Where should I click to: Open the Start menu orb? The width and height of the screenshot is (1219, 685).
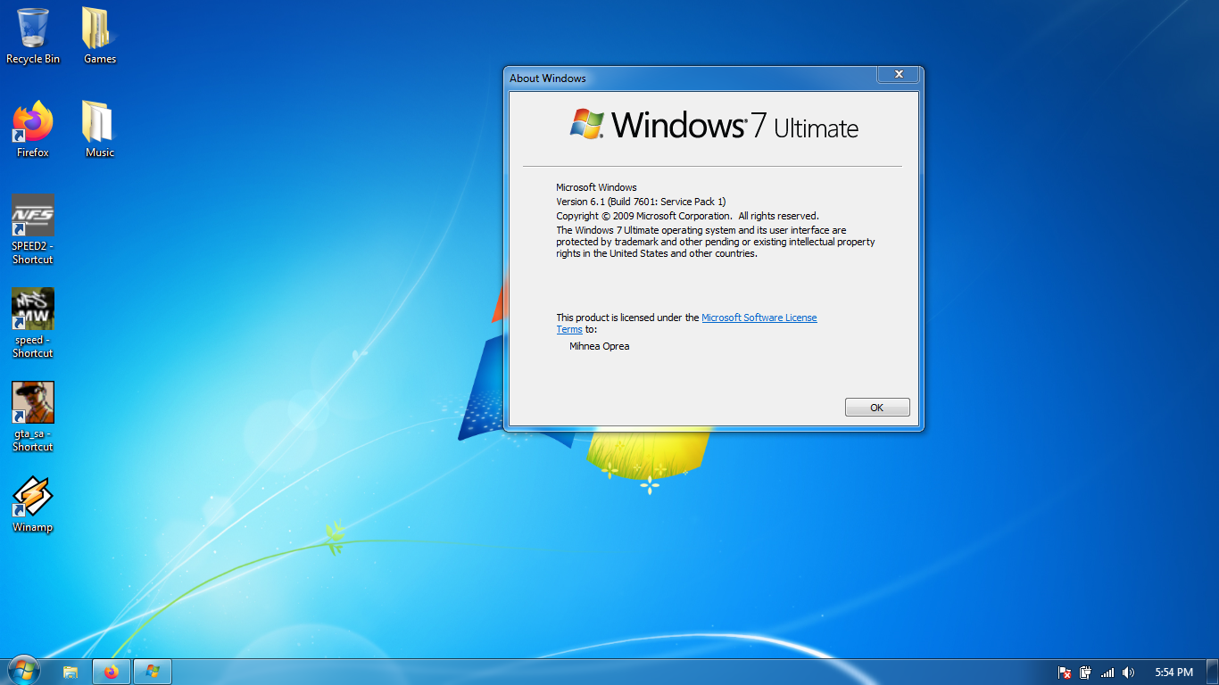point(22,672)
